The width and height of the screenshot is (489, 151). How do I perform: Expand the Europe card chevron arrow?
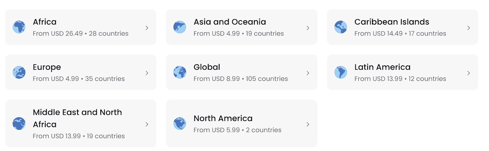[x=147, y=73]
